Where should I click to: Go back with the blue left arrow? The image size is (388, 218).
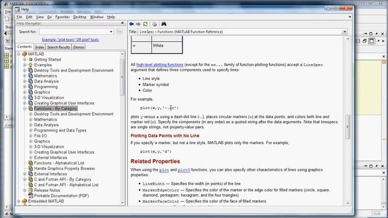pos(132,24)
